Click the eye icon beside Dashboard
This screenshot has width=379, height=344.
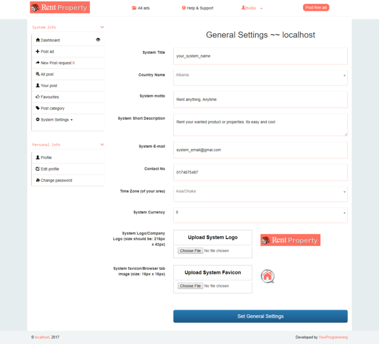point(98,40)
